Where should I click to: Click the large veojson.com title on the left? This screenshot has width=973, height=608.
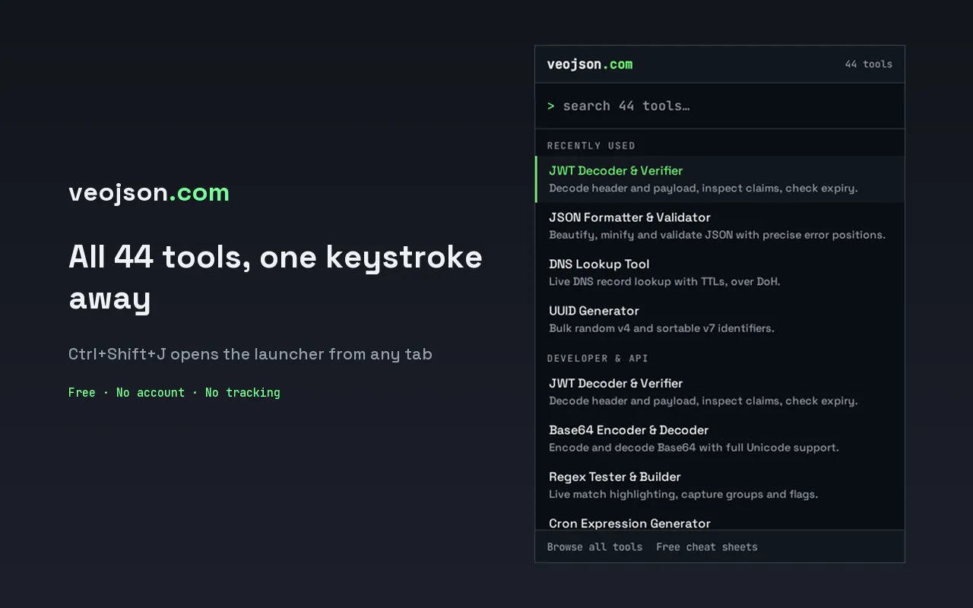click(149, 192)
